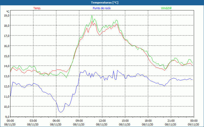Click the 09:00 time axis label
The width and height of the screenshot is (204, 127).
(x=79, y=121)
